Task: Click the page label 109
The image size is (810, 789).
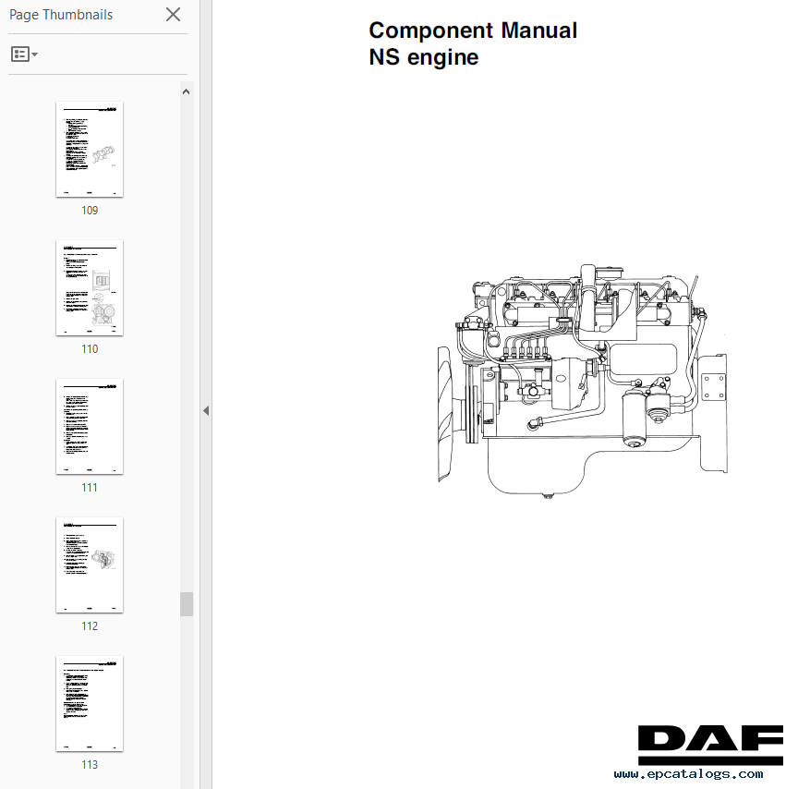Action: (x=90, y=211)
